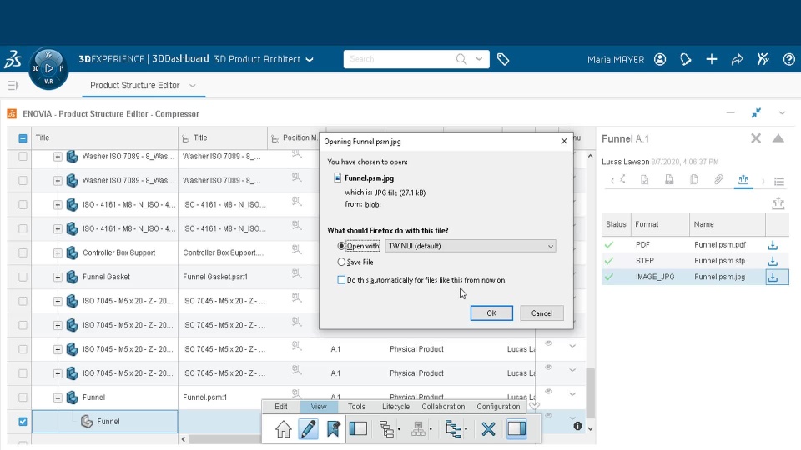Toggle the left sidebar menu icon
The height and width of the screenshot is (450, 801).
pos(13,86)
